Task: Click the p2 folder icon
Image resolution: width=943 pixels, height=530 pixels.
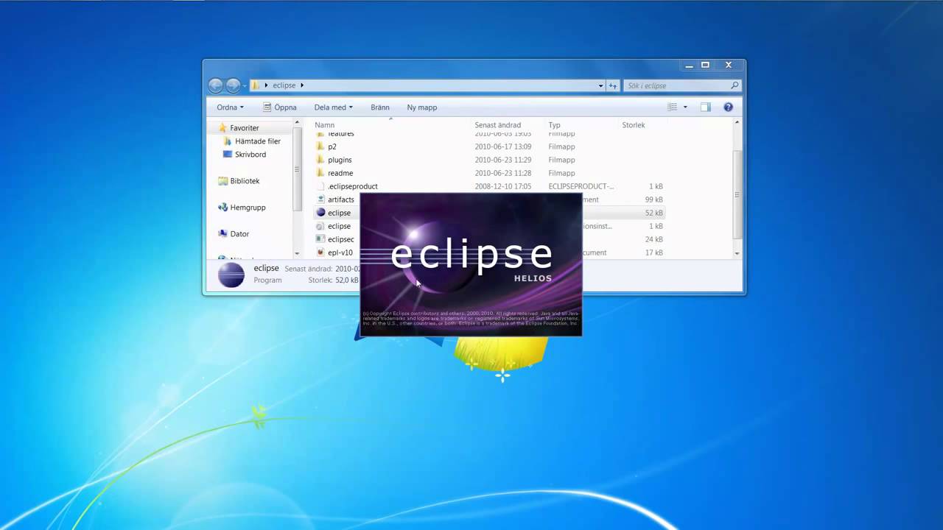Action: (320, 146)
